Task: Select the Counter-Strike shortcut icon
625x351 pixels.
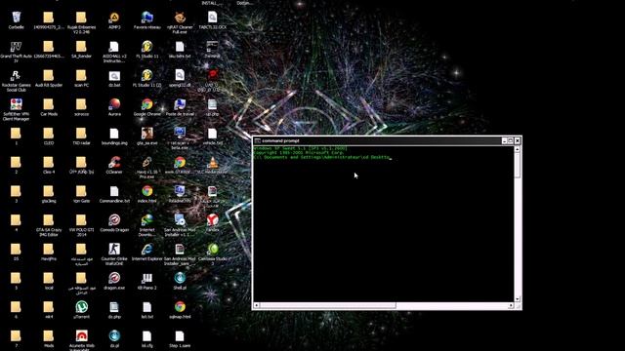Action: click(x=114, y=250)
